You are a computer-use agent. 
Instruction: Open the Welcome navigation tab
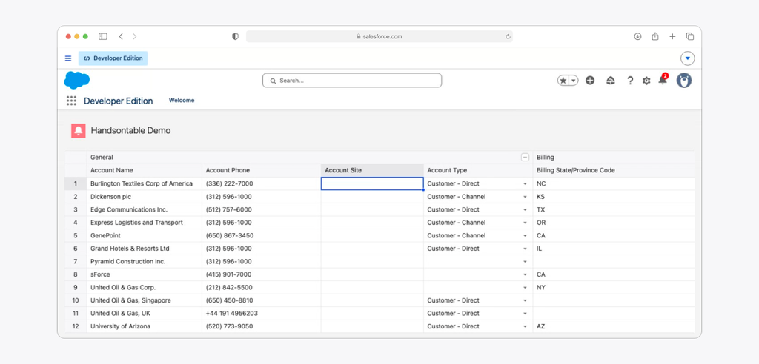[x=182, y=101]
